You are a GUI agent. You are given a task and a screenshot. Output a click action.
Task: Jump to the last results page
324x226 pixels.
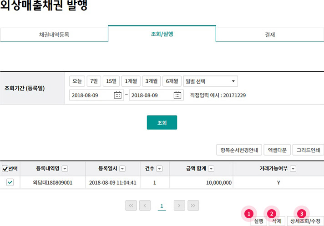pos(193,206)
